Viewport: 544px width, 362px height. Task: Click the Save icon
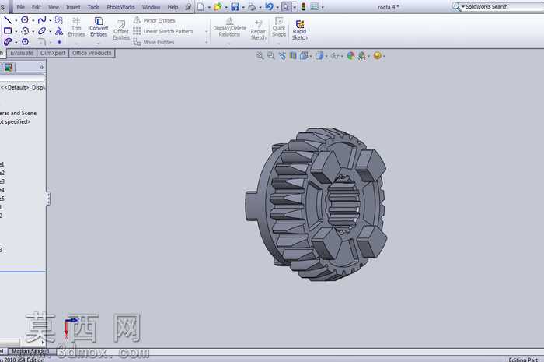(235, 6)
